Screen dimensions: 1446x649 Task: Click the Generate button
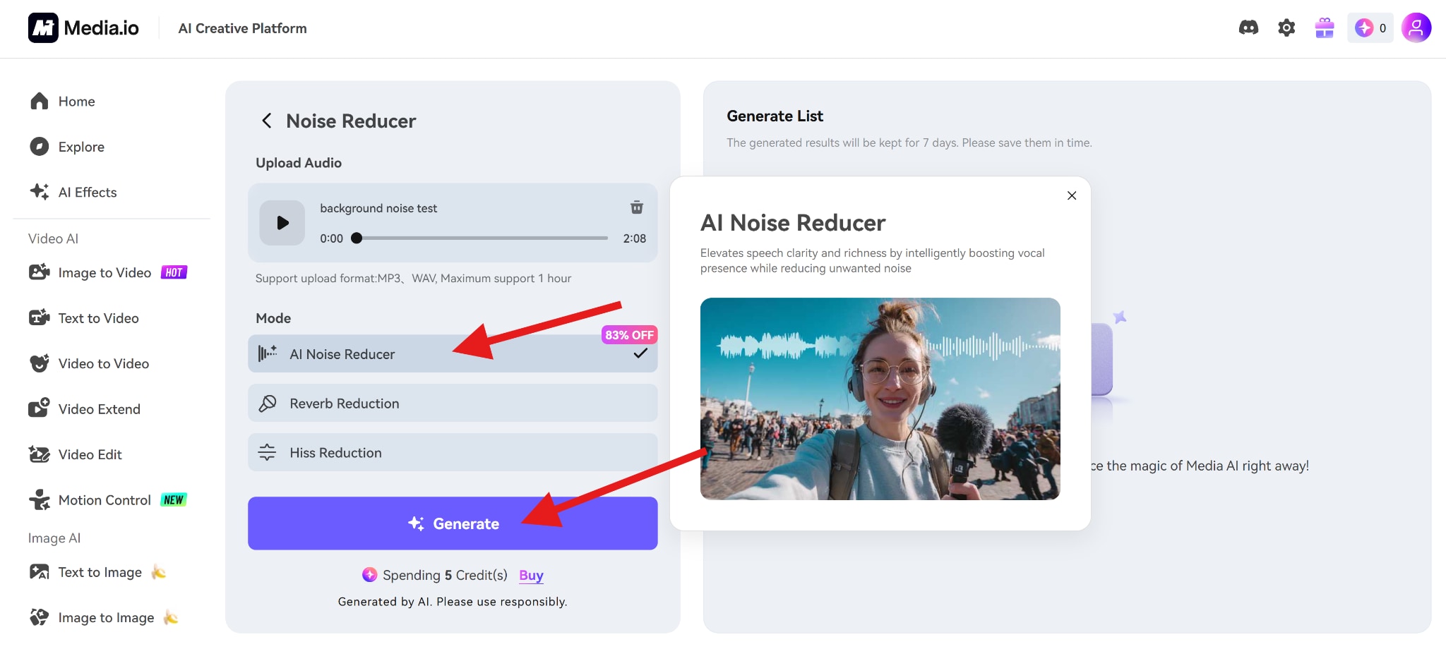pyautogui.click(x=453, y=523)
